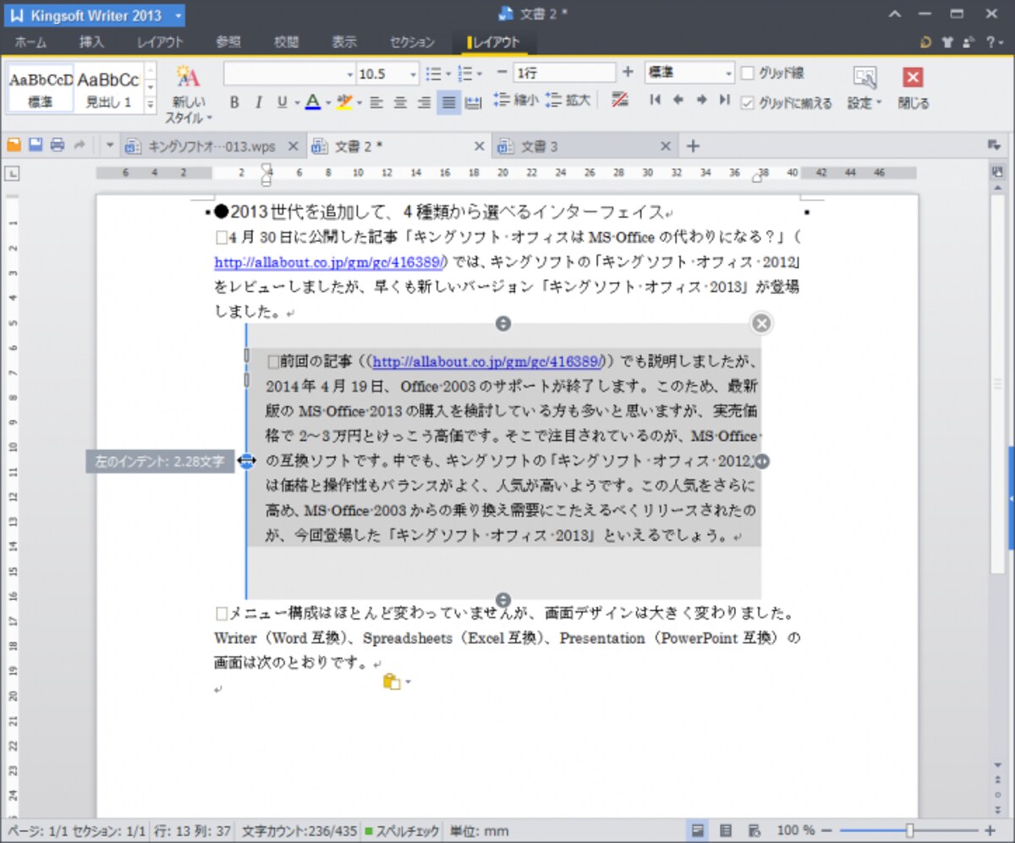The image size is (1015, 843).
Task: Decrease line spacing with minus button
Action: 501,73
